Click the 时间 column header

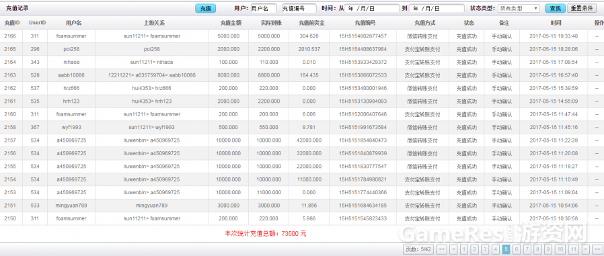click(556, 23)
